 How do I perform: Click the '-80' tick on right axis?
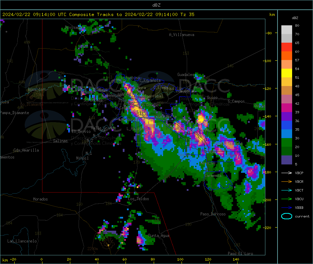(269, 33)
